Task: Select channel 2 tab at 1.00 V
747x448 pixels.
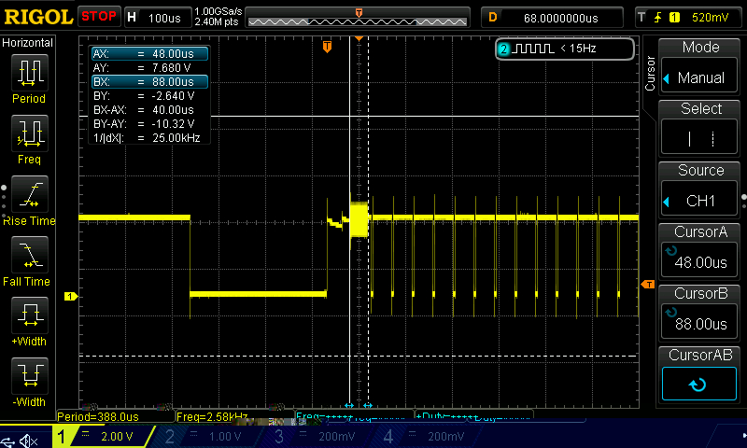Action: (x=204, y=436)
